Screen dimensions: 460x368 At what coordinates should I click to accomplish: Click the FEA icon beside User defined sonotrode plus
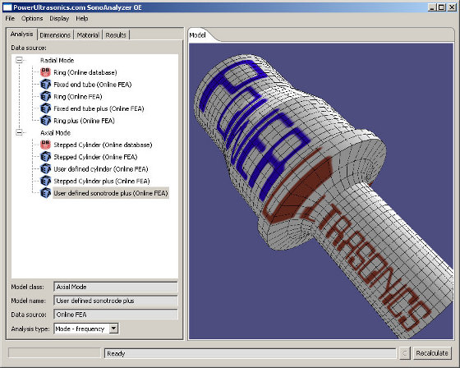pos(45,193)
